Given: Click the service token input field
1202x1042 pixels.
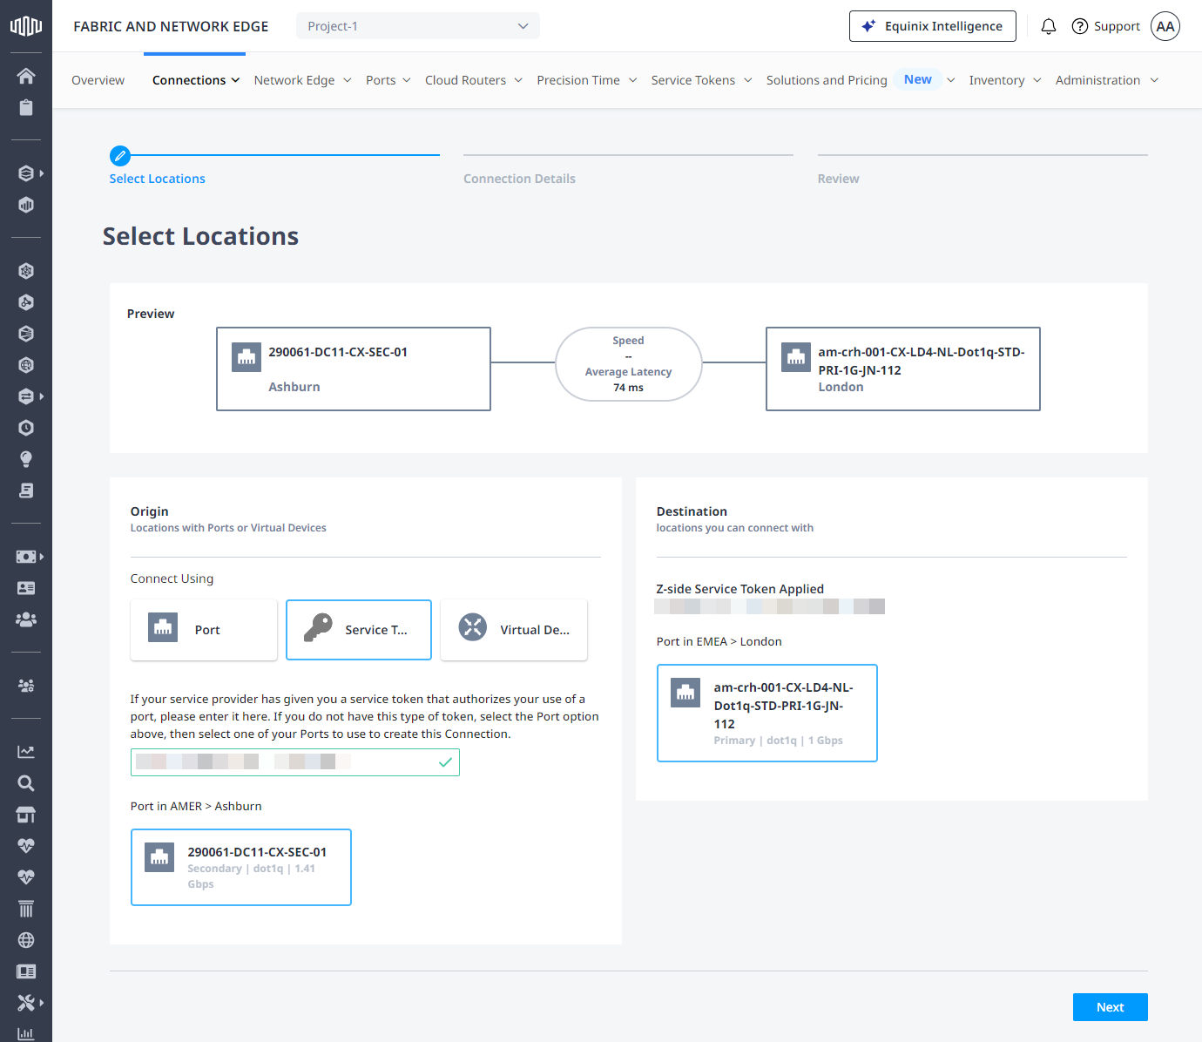Looking at the screenshot, I should [295, 762].
